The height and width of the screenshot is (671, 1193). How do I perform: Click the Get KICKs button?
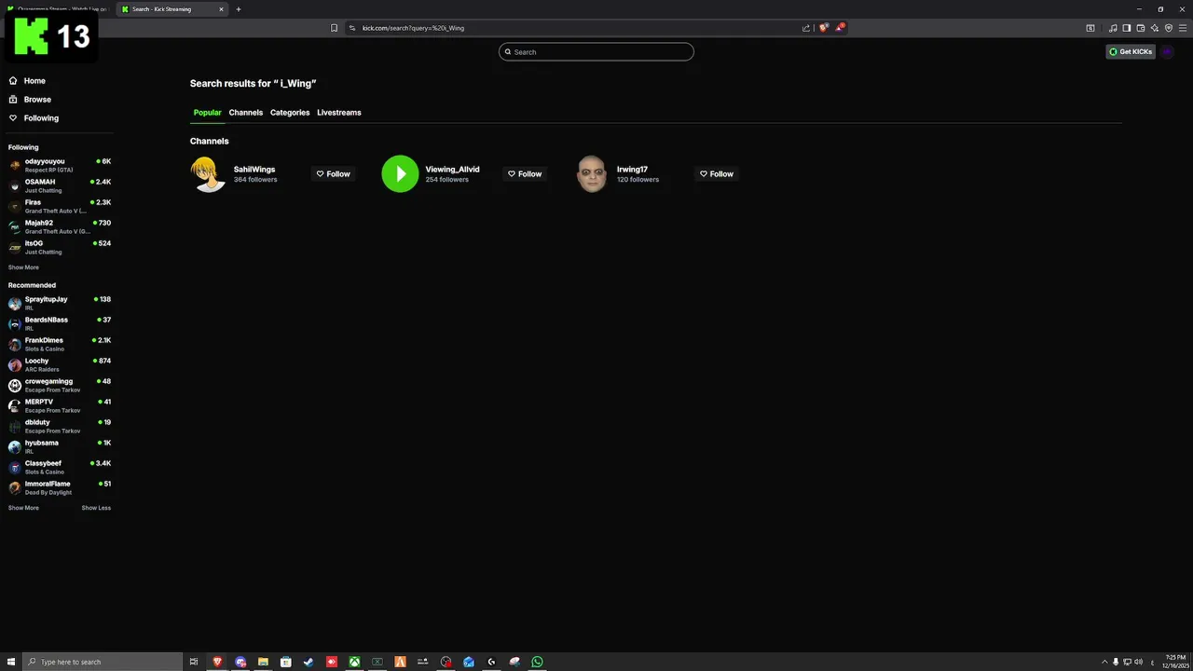pyautogui.click(x=1131, y=52)
